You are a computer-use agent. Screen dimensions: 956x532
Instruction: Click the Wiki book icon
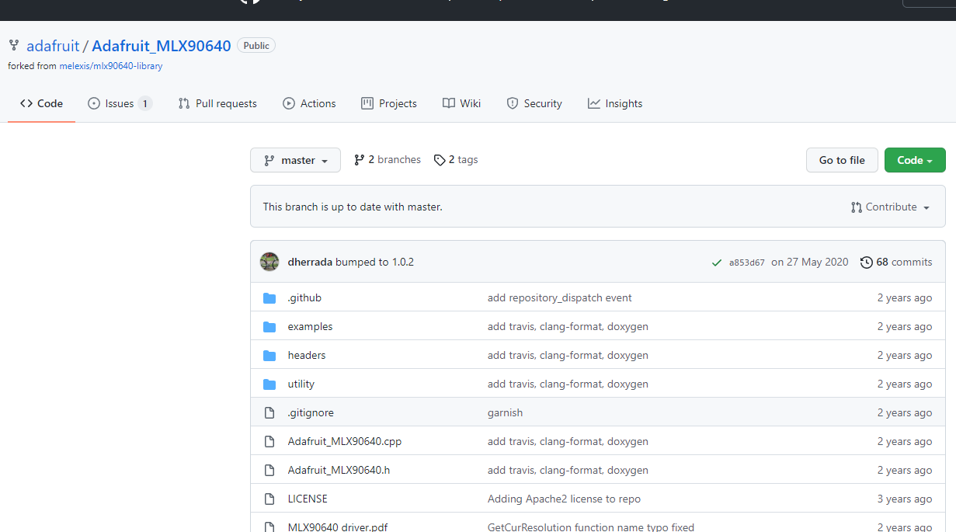coord(449,103)
